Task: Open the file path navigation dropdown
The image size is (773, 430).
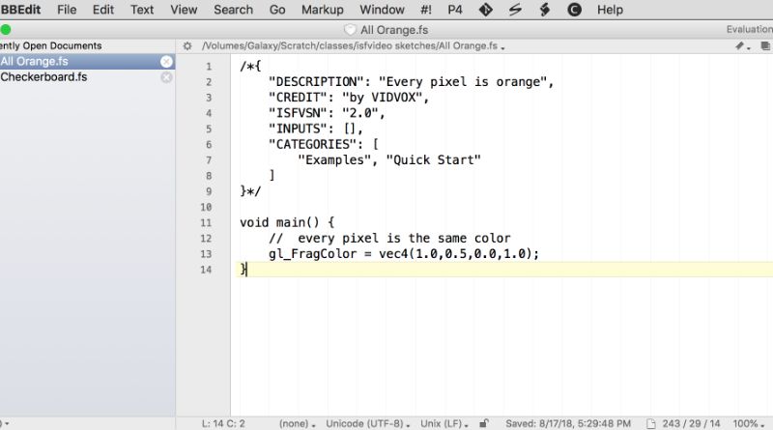Action: pyautogui.click(x=354, y=45)
